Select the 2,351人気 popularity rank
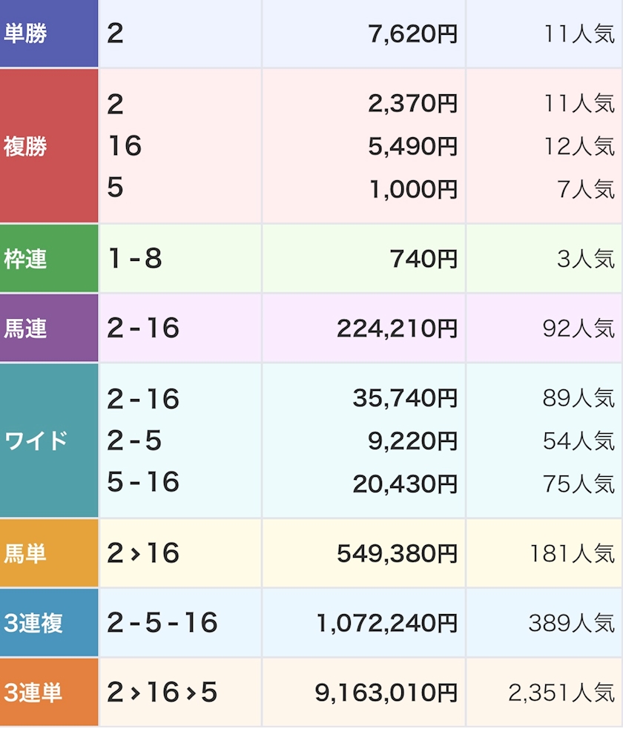This screenshot has width=623, height=729. (561, 693)
